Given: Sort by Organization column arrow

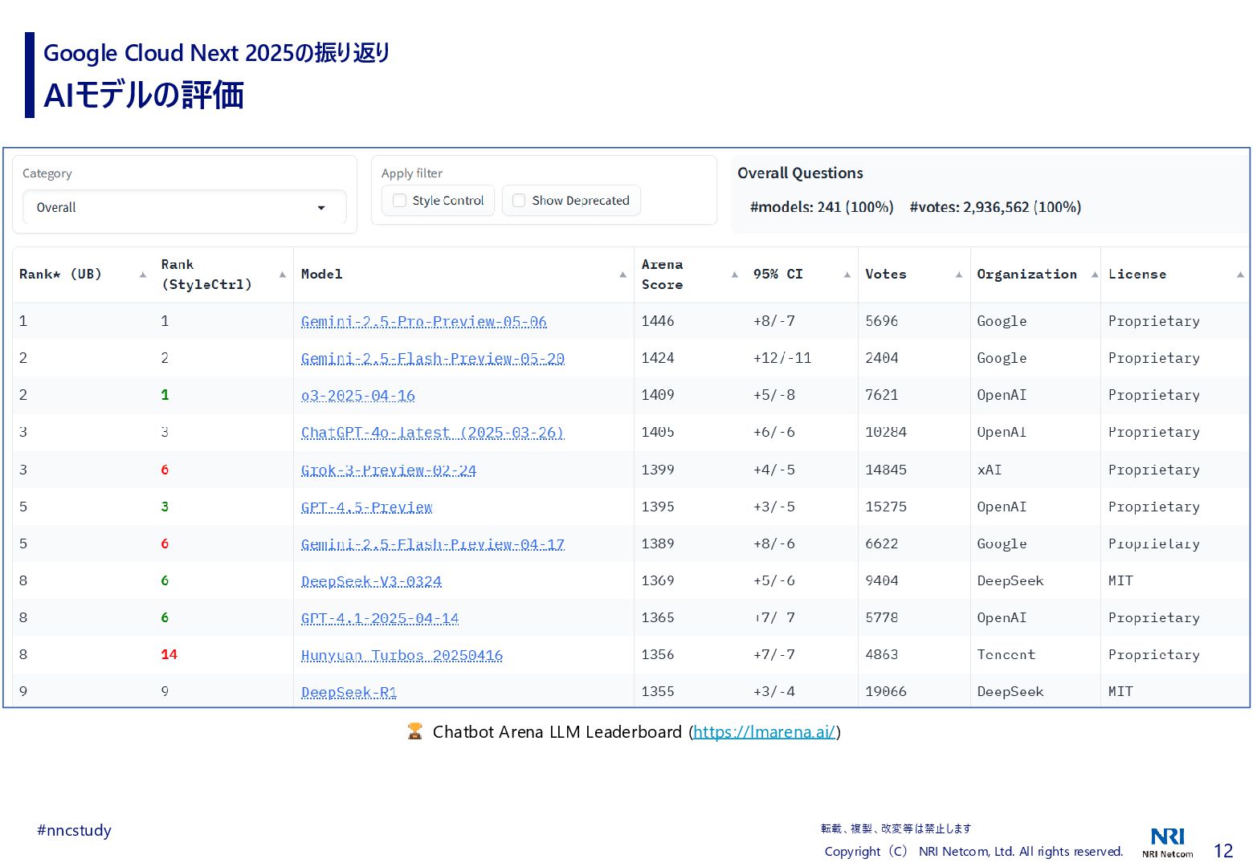Looking at the screenshot, I should click(x=1095, y=275).
